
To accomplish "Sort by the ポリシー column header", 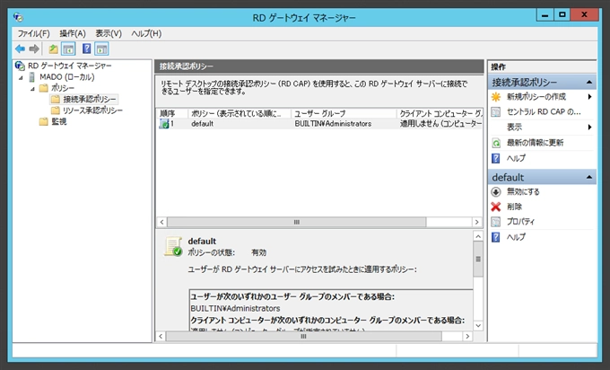I will 240,113.
